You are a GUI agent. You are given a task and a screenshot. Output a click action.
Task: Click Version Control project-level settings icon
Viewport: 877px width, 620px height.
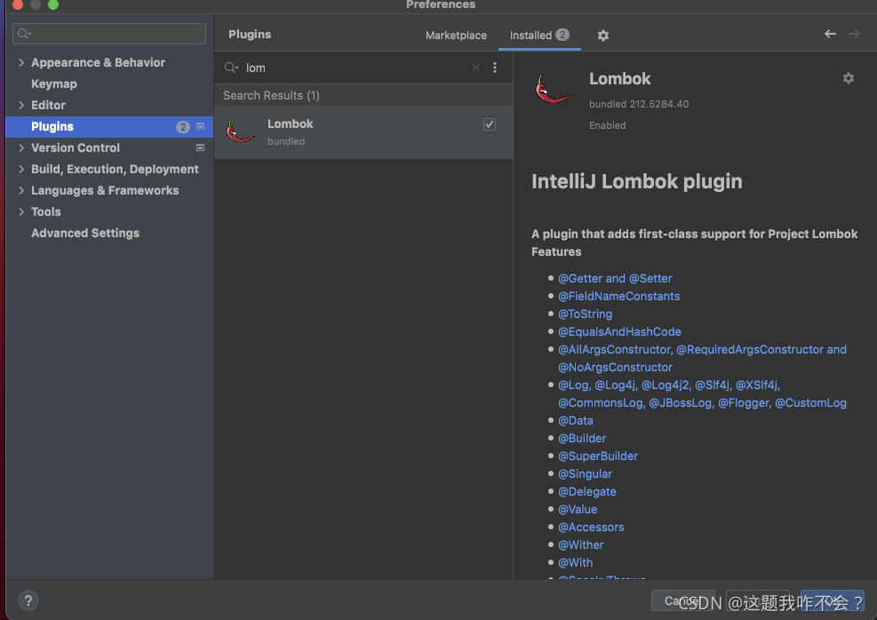point(200,147)
